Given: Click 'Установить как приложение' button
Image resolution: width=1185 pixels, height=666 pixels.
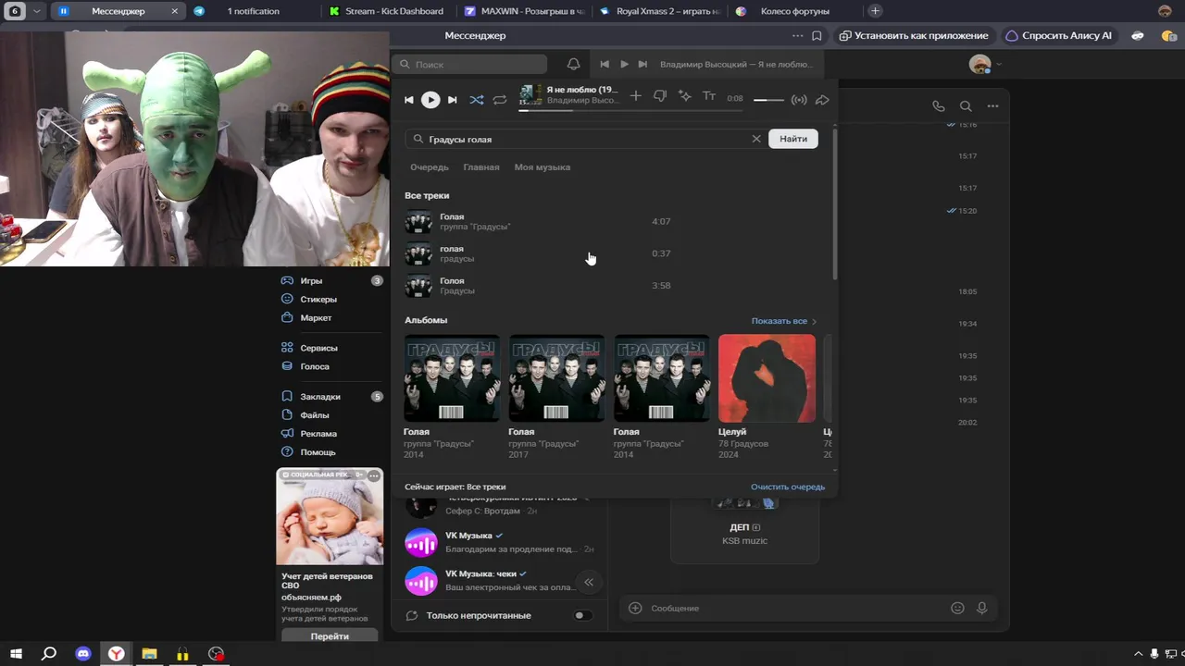Looking at the screenshot, I should pyautogui.click(x=914, y=36).
